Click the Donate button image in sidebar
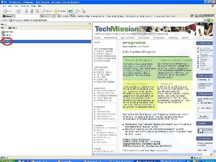 click(x=205, y=130)
